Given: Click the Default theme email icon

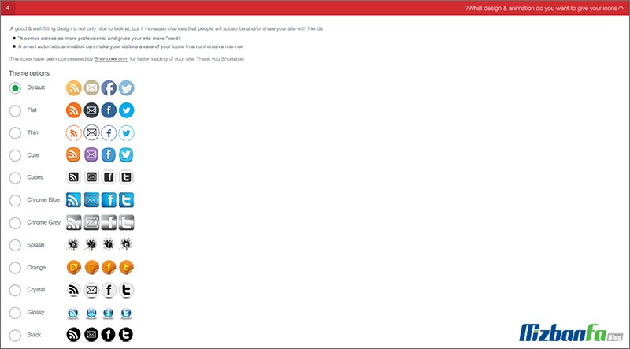Looking at the screenshot, I should pyautogui.click(x=91, y=87).
